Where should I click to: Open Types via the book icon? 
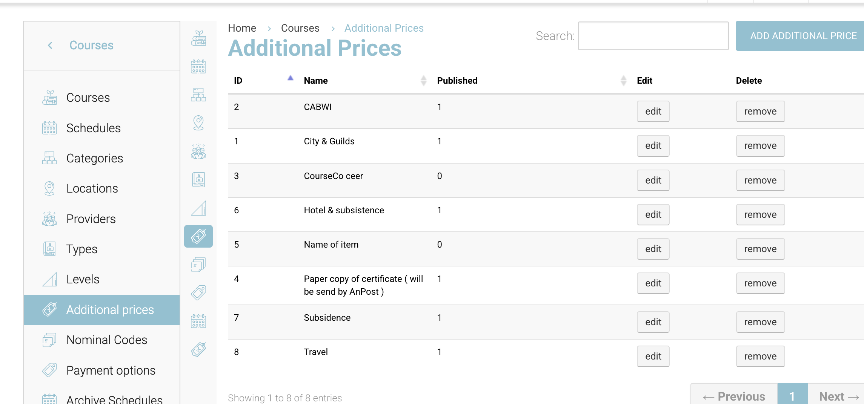pyautogui.click(x=198, y=180)
